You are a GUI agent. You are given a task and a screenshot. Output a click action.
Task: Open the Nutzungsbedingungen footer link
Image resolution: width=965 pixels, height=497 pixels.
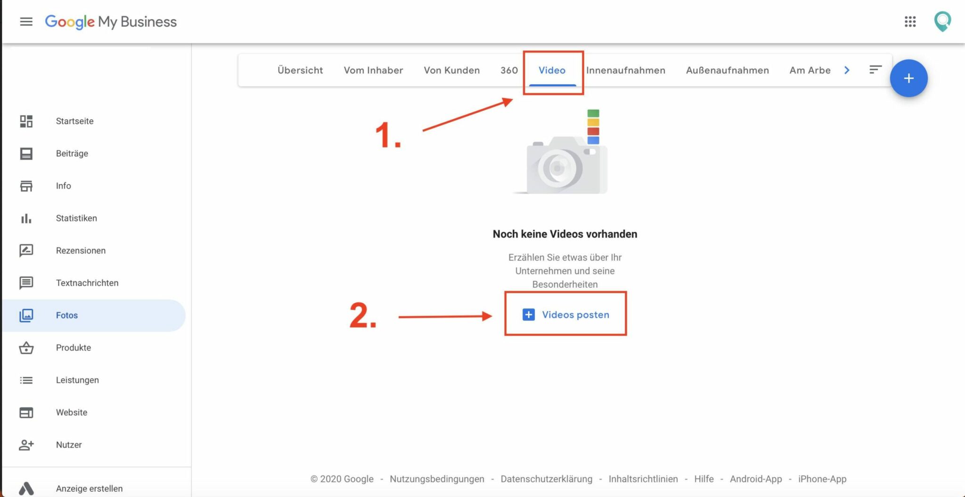(437, 479)
